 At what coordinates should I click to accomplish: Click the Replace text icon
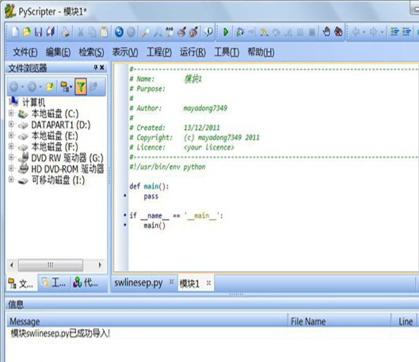coord(170,32)
